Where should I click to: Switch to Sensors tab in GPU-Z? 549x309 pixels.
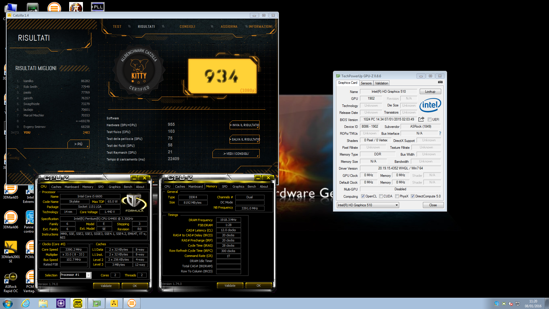pyautogui.click(x=366, y=83)
